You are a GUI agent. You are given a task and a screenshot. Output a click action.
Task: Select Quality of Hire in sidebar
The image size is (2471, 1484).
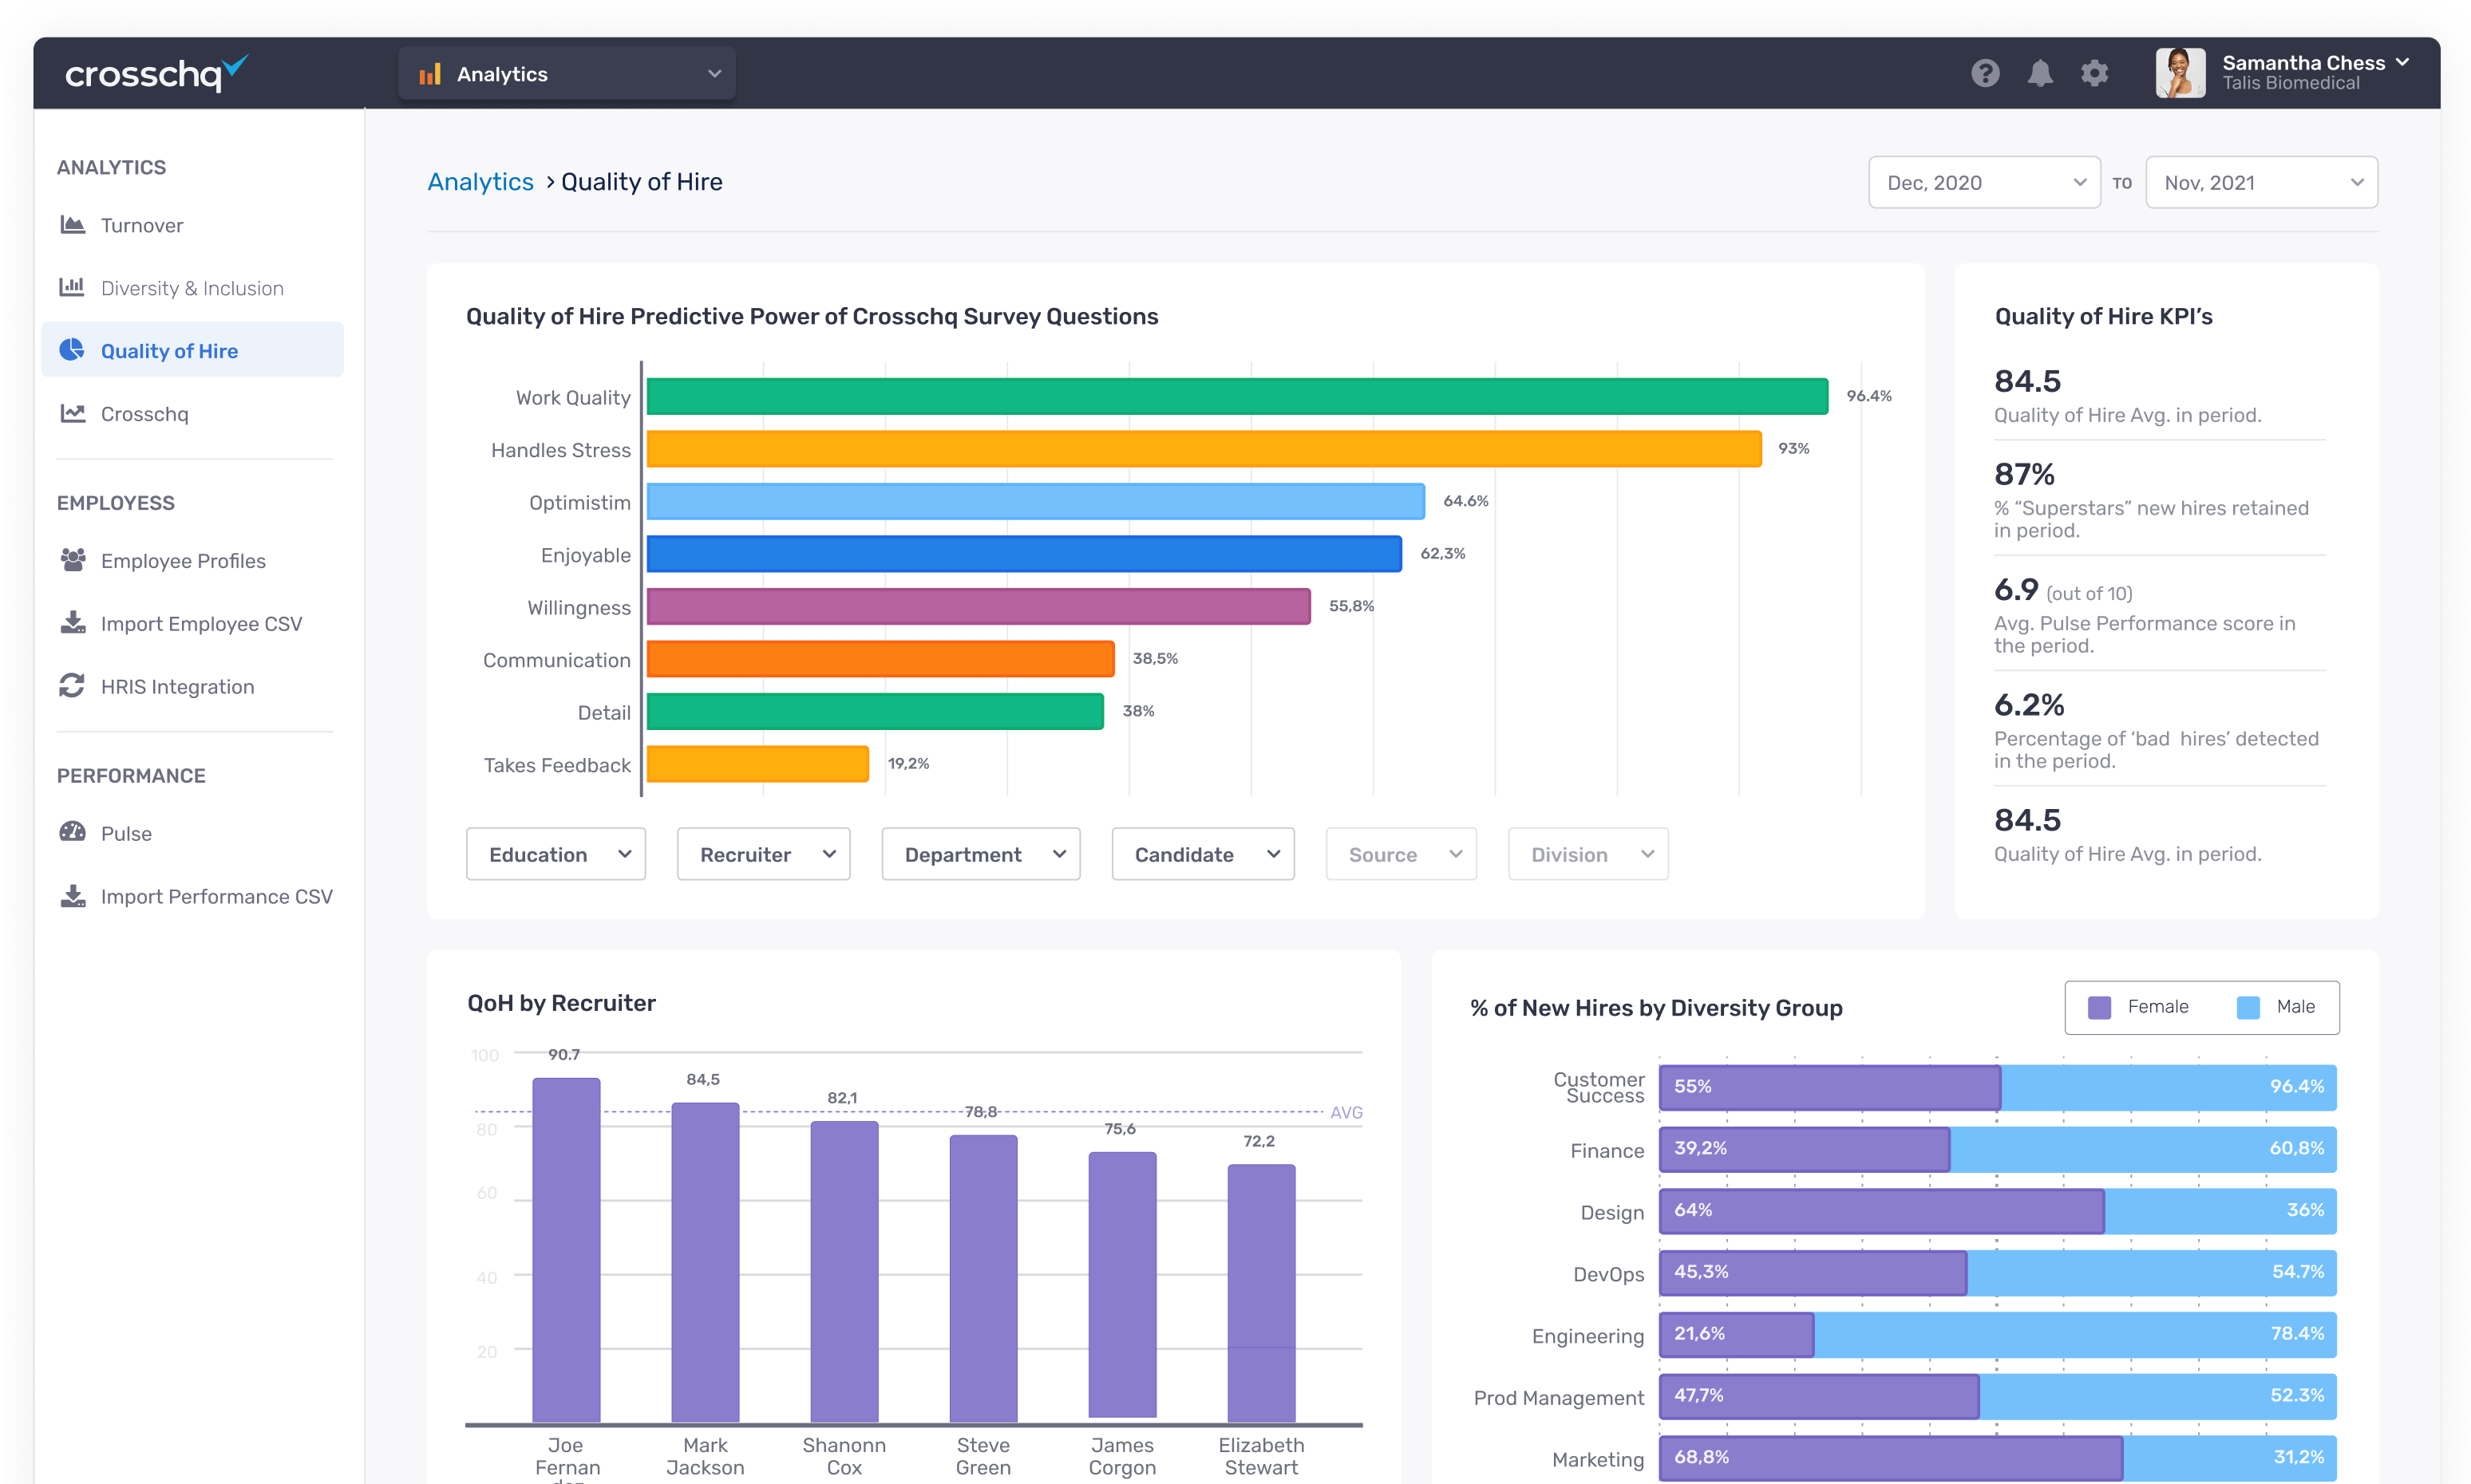coord(169,351)
